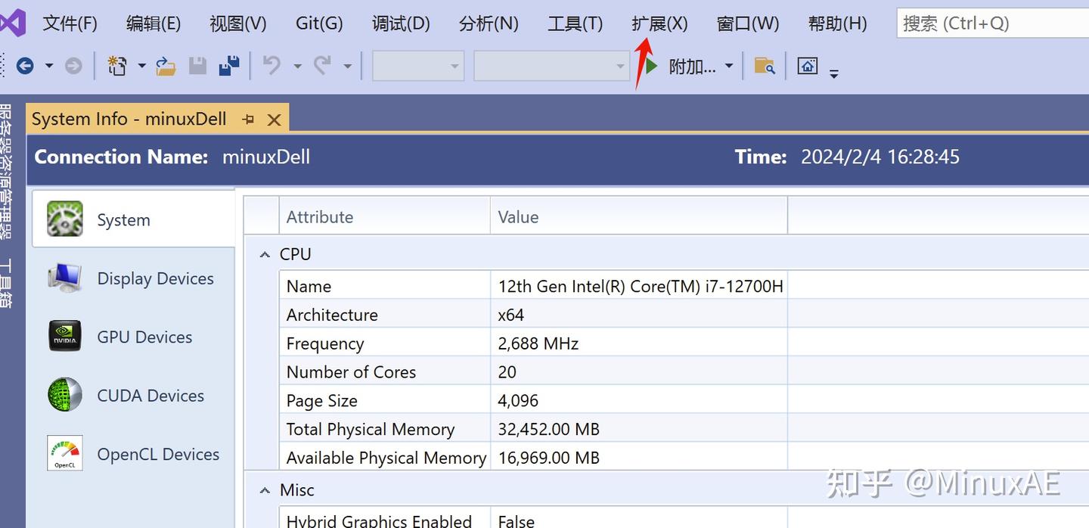Pin the System Info - minuxDell tab
The height and width of the screenshot is (528, 1089).
tap(248, 118)
